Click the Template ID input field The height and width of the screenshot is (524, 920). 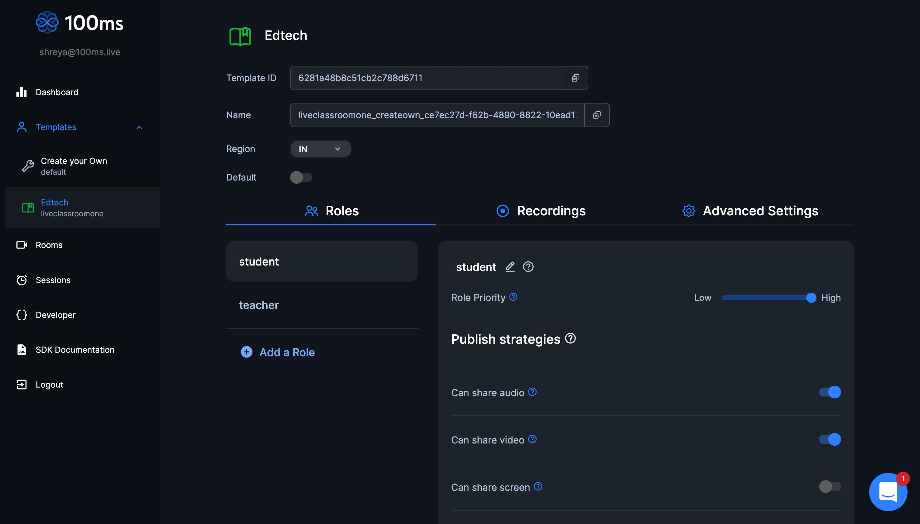point(427,78)
